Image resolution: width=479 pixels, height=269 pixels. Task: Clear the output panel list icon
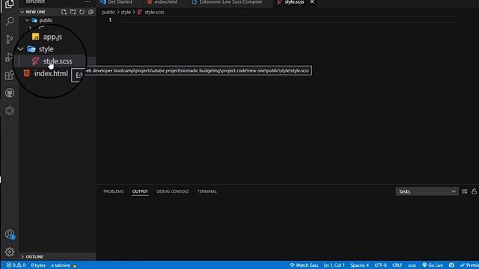pos(464,191)
